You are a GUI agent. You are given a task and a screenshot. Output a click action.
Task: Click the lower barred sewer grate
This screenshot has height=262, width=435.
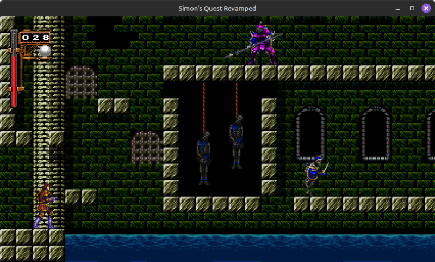pyautogui.click(x=146, y=147)
